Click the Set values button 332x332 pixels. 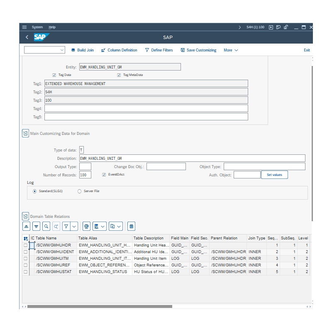pyautogui.click(x=274, y=175)
